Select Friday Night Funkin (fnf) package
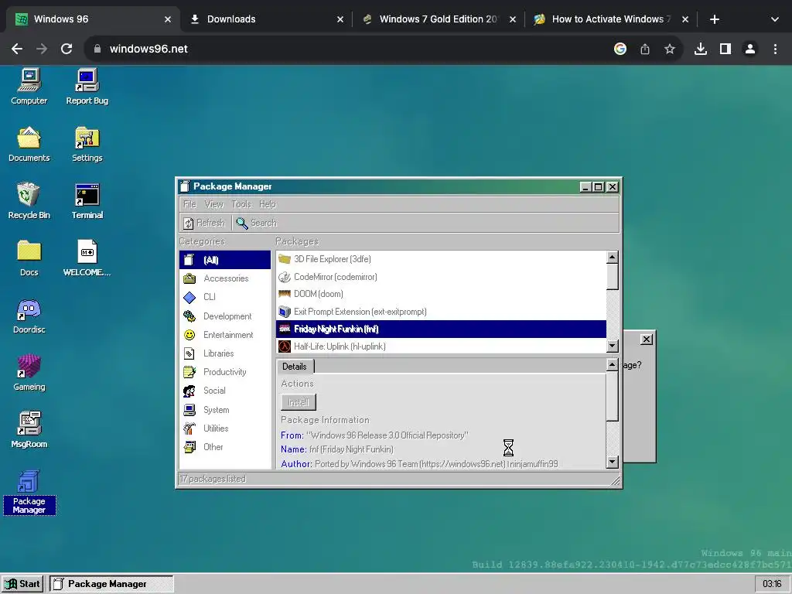792x594 pixels. (441, 329)
